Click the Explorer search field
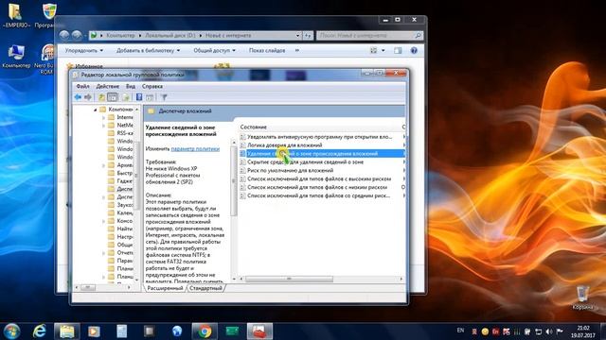606x340 pixels. [x=369, y=36]
